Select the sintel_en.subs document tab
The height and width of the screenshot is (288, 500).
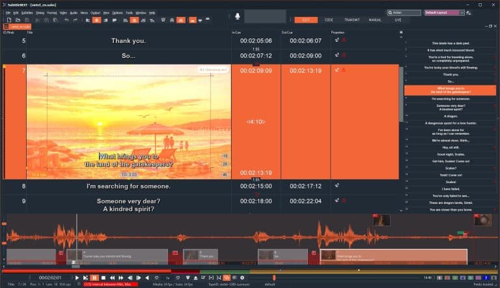coord(17,27)
